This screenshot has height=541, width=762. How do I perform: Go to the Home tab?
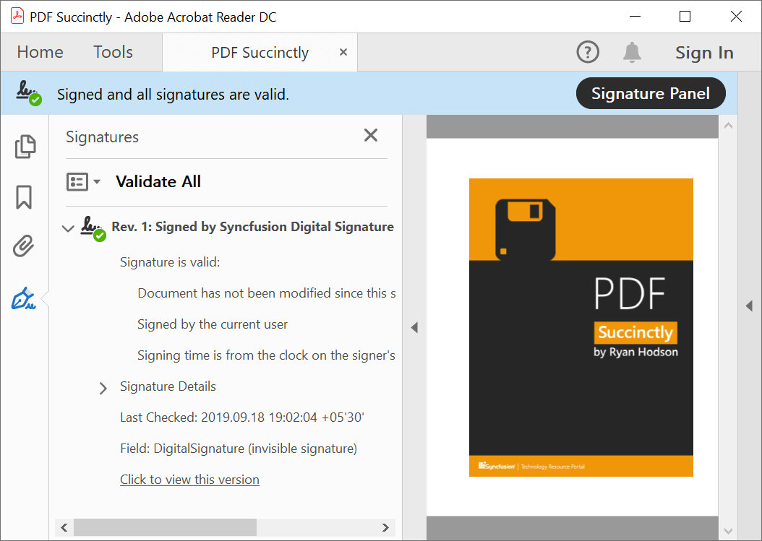[x=40, y=52]
